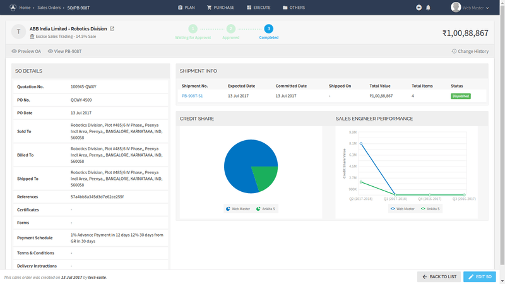Click the Completed step 3 circle
The height and width of the screenshot is (284, 505).
pyautogui.click(x=269, y=28)
